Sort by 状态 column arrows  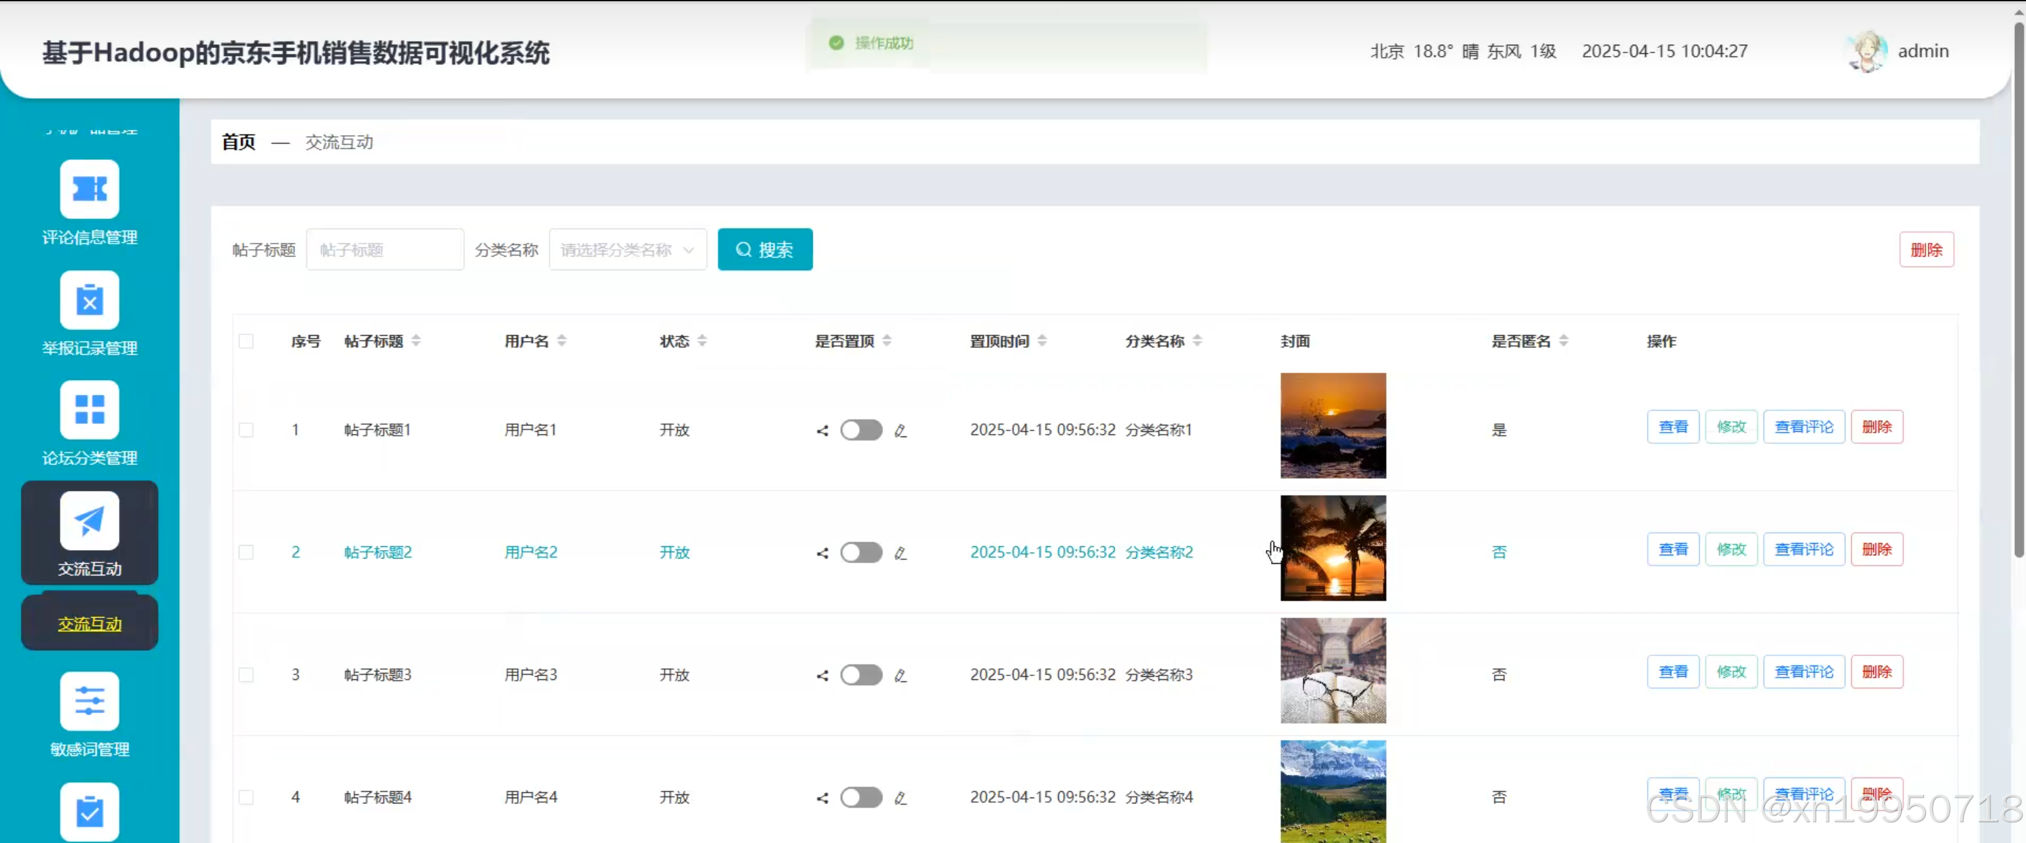coord(702,340)
